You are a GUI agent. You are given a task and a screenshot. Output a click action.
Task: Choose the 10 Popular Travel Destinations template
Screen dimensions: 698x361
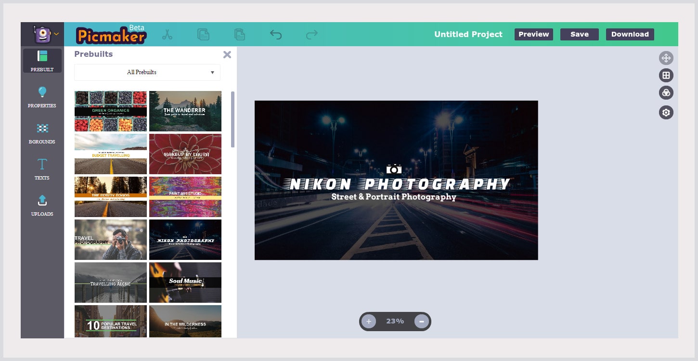tap(111, 322)
